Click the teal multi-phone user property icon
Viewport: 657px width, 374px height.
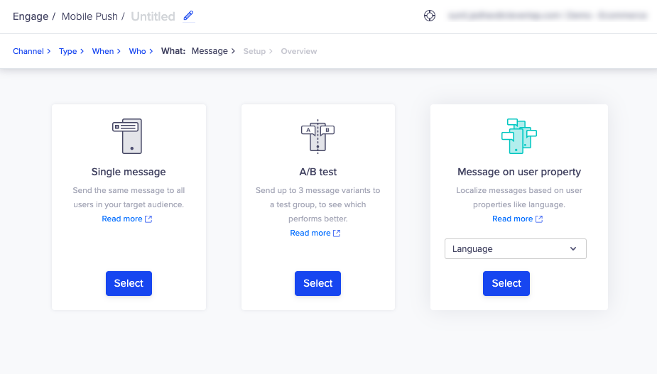(519, 136)
